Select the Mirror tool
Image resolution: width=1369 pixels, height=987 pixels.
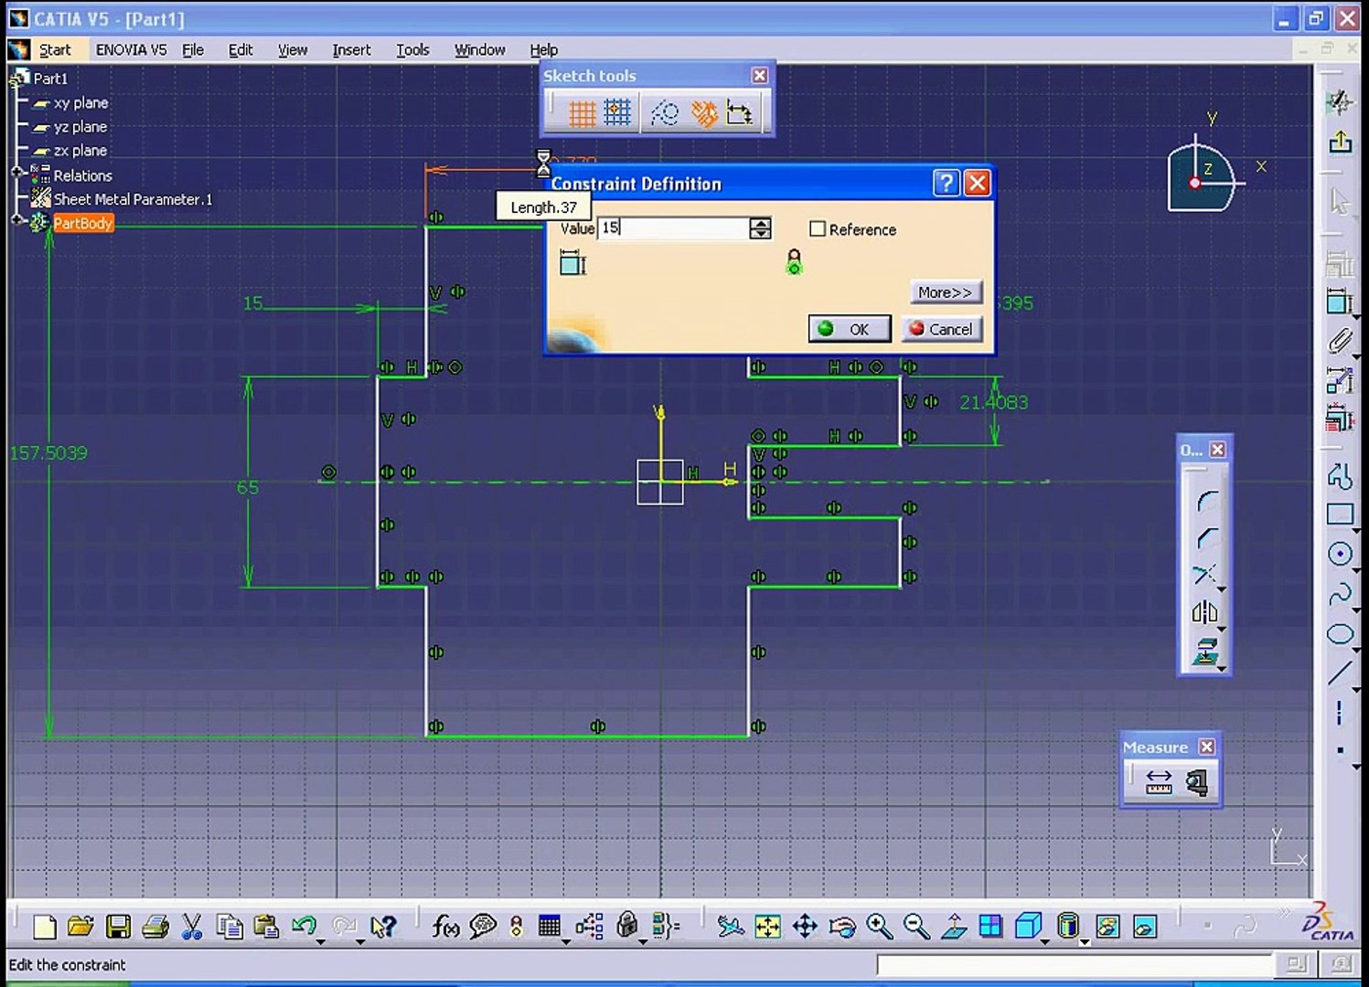click(x=1205, y=611)
